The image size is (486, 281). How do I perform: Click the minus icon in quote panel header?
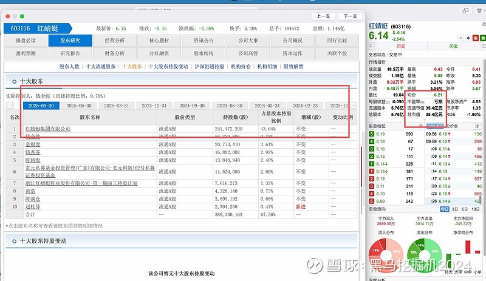pyautogui.click(x=460, y=38)
